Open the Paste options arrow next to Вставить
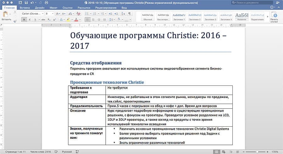 tap(10, 14)
